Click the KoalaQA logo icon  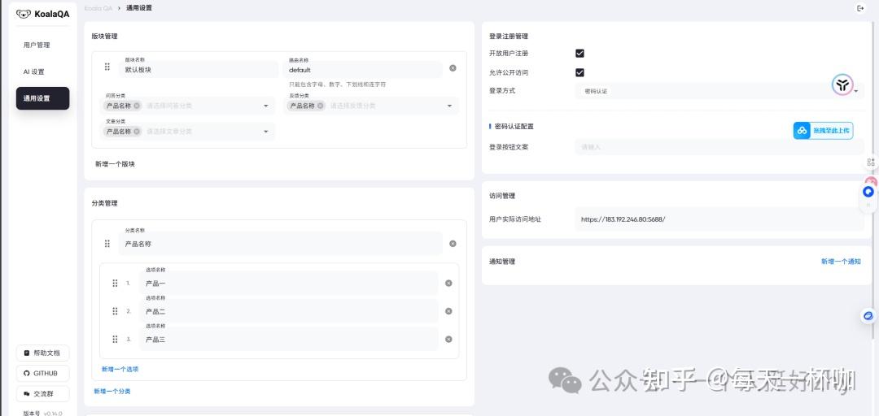click(24, 14)
